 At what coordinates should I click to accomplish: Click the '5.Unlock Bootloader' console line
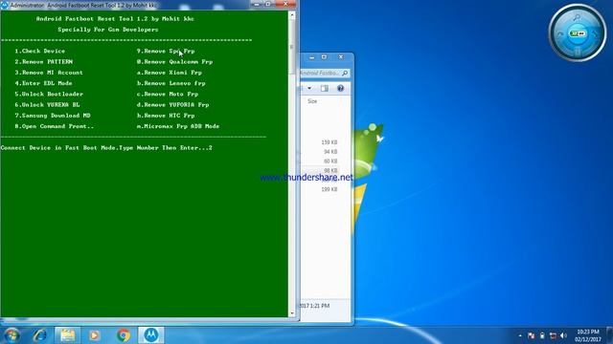(x=49, y=94)
